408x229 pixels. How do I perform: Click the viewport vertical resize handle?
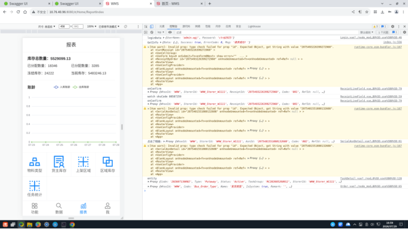click(71, 218)
